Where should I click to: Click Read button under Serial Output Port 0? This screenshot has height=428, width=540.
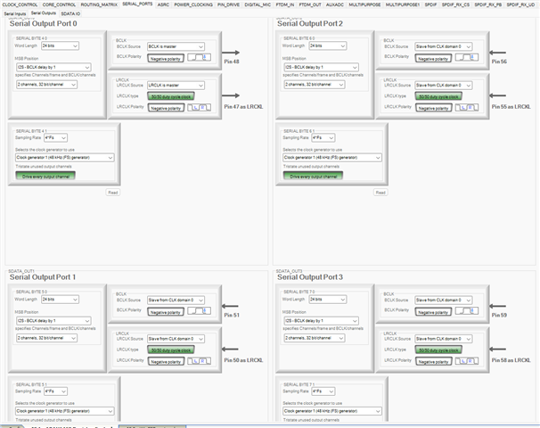[113, 193]
